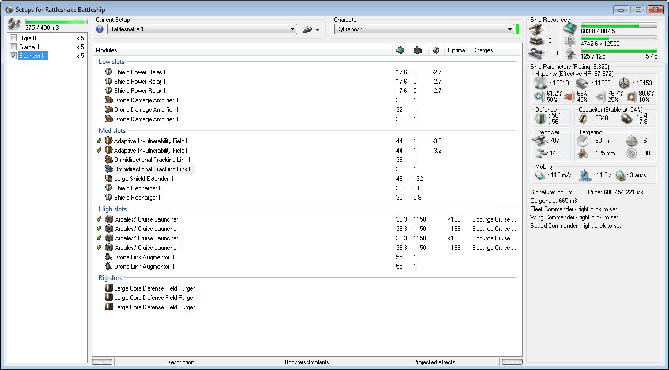Screen dimensions: 669x370
Task: Click the Rig slots group header
Action: (x=110, y=278)
